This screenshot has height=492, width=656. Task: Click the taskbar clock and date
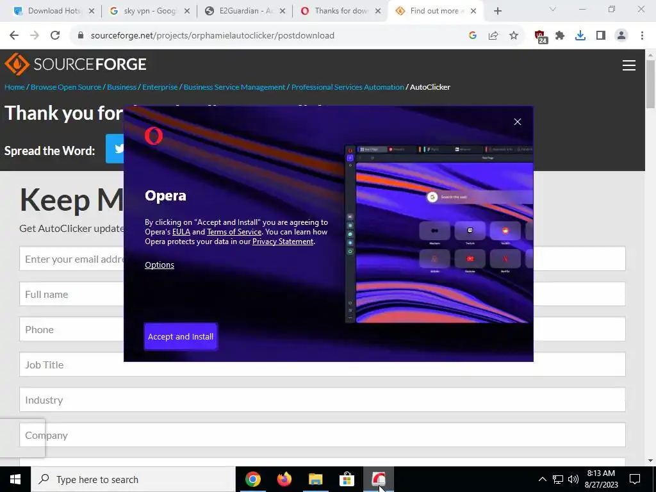pyautogui.click(x=601, y=479)
